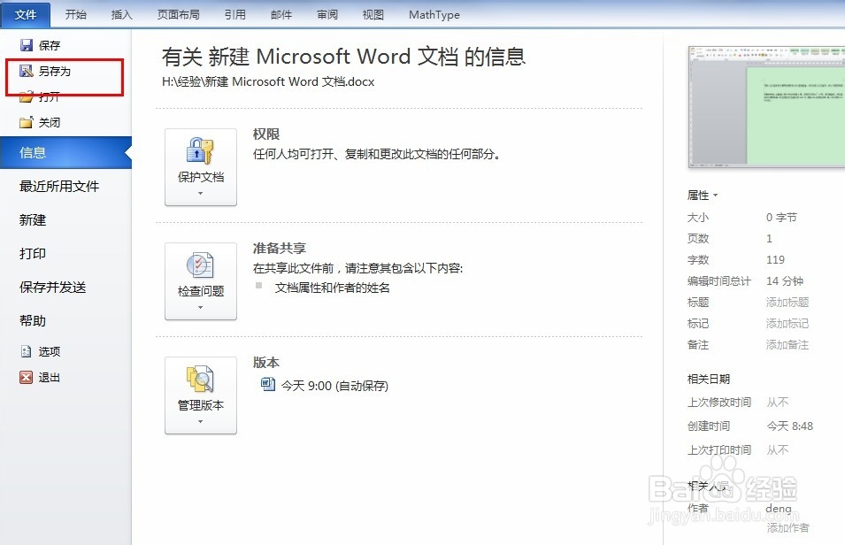Open the 审阅 tab

coord(327,14)
